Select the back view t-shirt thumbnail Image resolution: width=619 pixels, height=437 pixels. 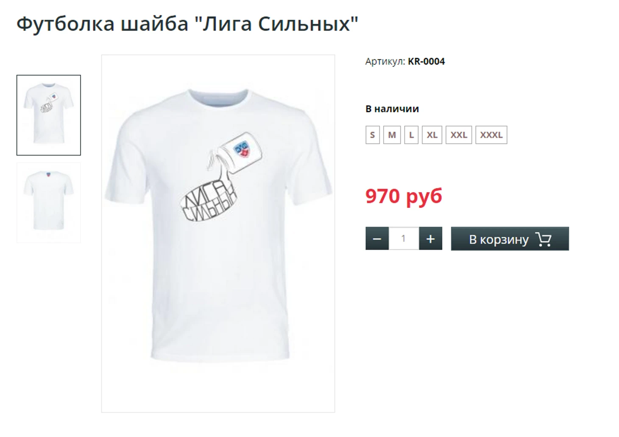[48, 202]
